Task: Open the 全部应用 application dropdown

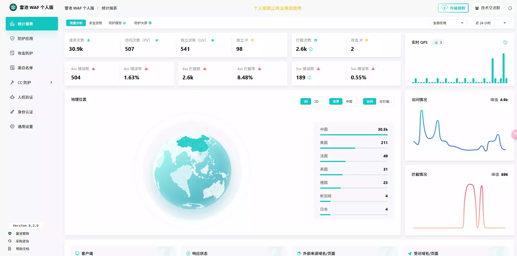Action: (448, 23)
